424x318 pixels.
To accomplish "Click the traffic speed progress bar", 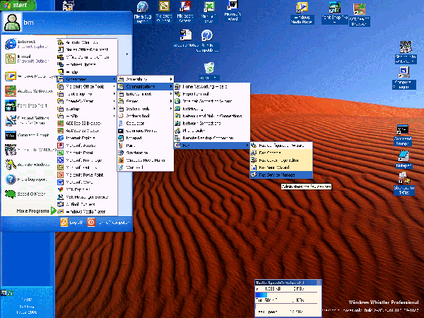I will pyautogui.click(x=286, y=295).
